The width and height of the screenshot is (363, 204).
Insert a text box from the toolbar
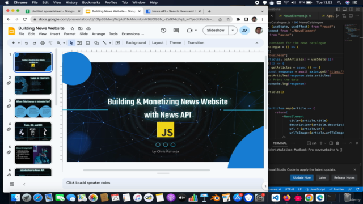(x=79, y=43)
